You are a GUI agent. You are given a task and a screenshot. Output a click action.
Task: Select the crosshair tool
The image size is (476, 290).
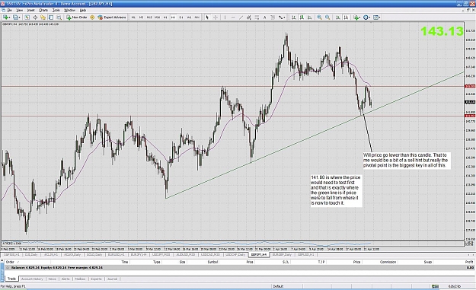pos(216,18)
